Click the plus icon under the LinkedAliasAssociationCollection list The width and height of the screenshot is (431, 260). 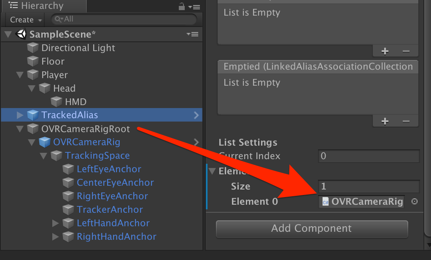tap(385, 121)
